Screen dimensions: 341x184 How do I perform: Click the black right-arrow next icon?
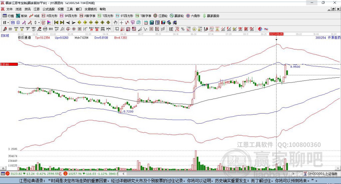tap(74, 23)
